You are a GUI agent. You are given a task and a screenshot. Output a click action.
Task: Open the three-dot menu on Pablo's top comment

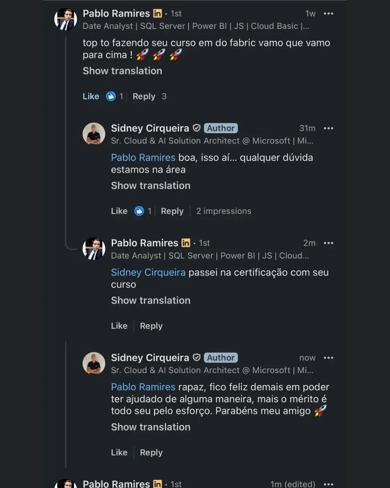click(x=329, y=13)
